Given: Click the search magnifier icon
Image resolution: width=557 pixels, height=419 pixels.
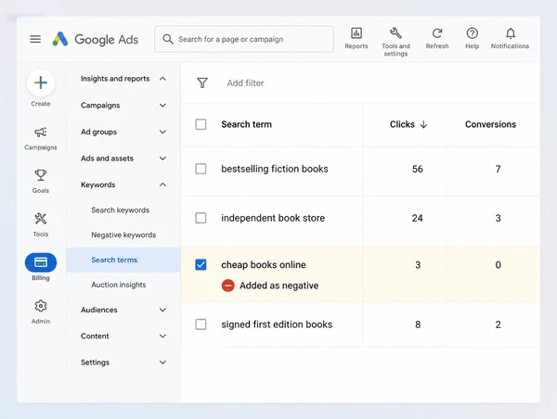Looking at the screenshot, I should coord(168,39).
